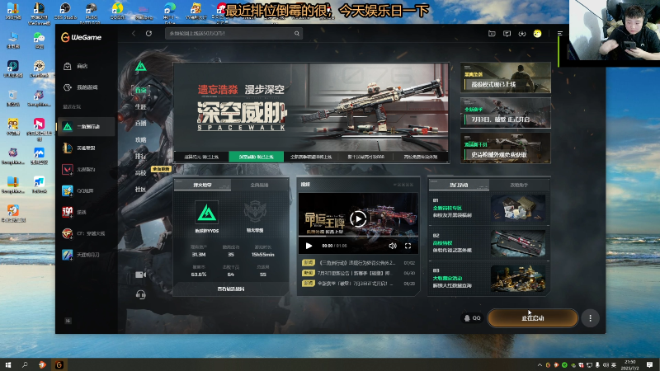Image resolution: width=660 pixels, height=371 pixels.
Task: Open the news item dated 07/02
Action: click(x=358, y=263)
